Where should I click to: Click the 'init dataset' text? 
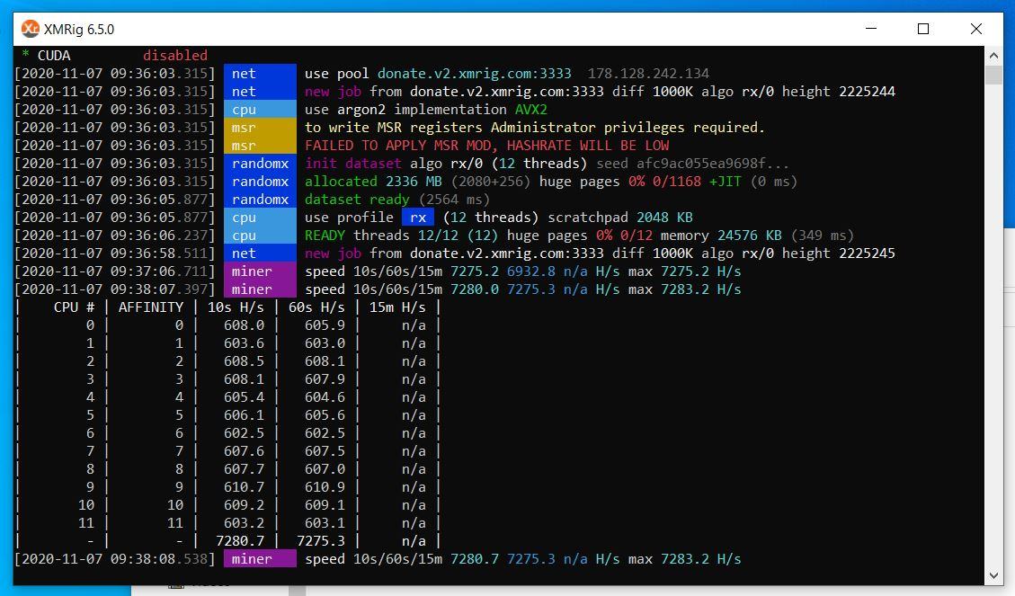click(352, 163)
